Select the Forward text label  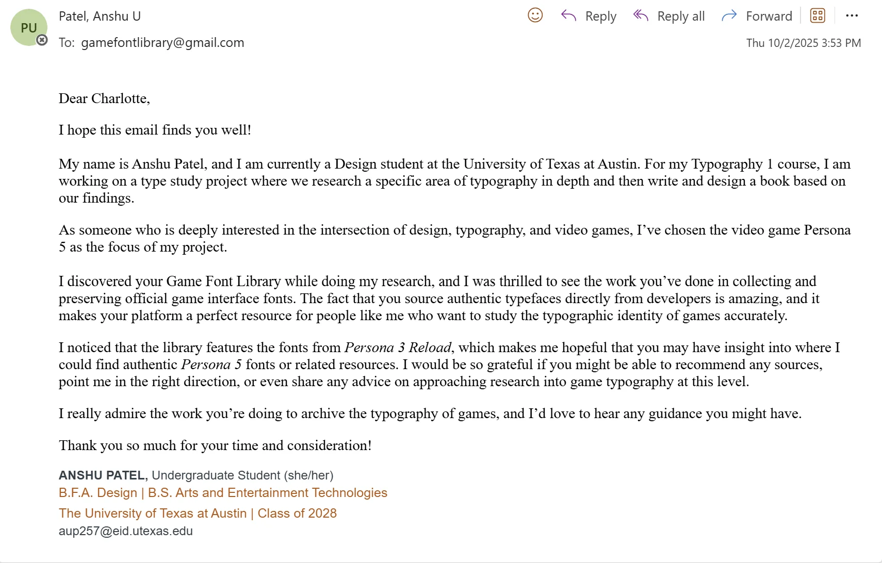point(769,16)
